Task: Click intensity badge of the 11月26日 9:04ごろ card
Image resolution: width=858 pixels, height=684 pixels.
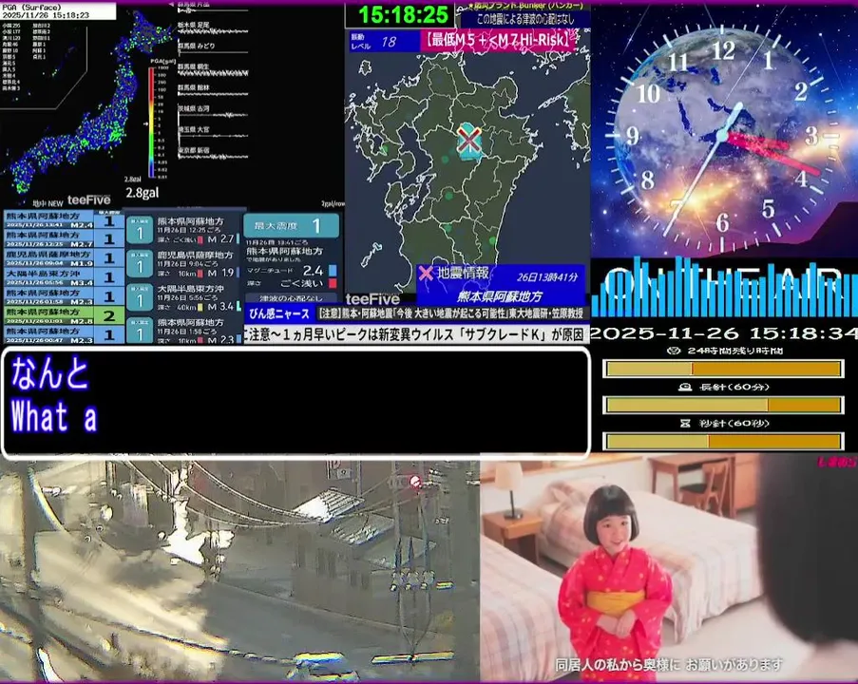Action: point(139,264)
